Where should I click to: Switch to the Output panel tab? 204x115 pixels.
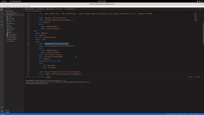[34, 77]
